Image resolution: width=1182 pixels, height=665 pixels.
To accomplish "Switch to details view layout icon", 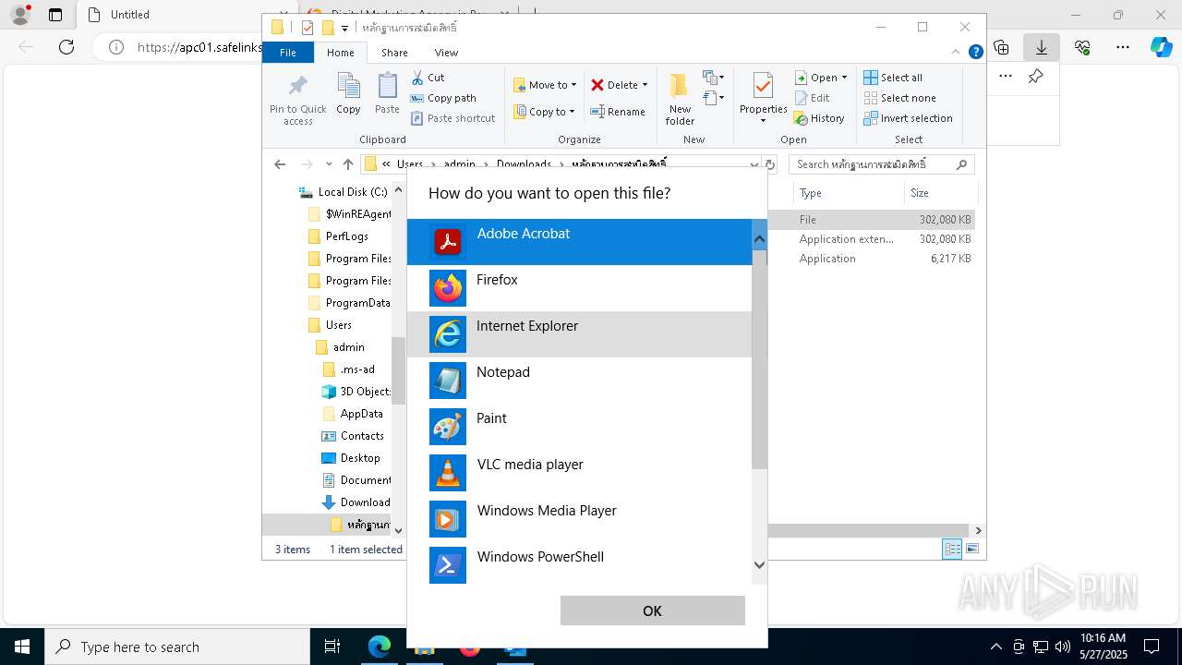I will point(952,550).
